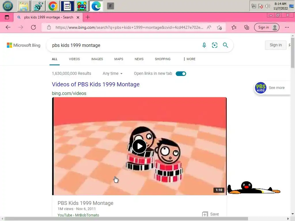This screenshot has height=221, width=295.
Task: Open PBS Kids 1999 Montage title
Action: tap(85, 203)
